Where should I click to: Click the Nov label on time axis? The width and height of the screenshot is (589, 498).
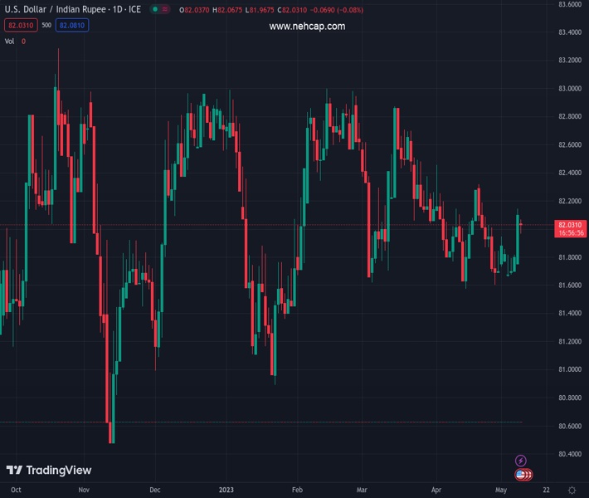coord(83,491)
